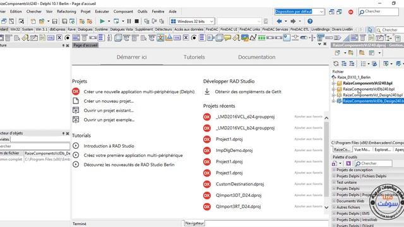Switch to the Tutoriels tab

coord(194,57)
